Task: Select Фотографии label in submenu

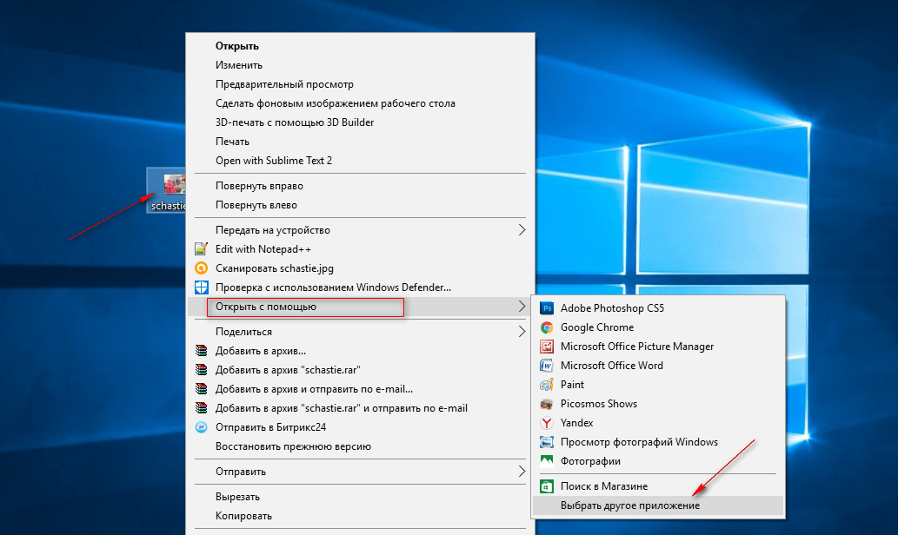Action: click(590, 461)
